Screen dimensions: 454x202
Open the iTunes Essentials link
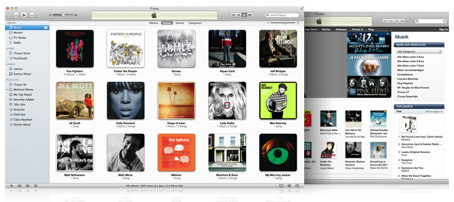[x=407, y=96]
